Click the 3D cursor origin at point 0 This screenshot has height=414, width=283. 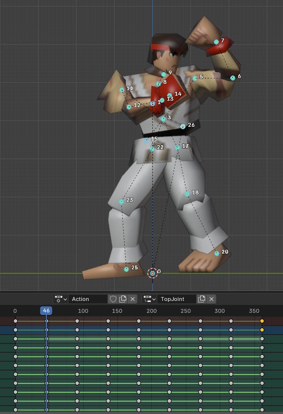[x=152, y=273]
